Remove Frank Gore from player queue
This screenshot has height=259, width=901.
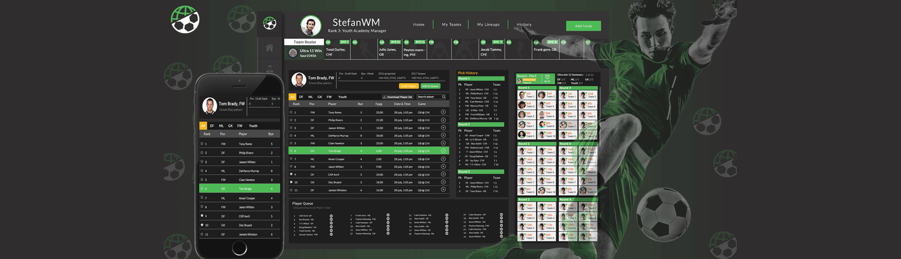click(x=388, y=215)
